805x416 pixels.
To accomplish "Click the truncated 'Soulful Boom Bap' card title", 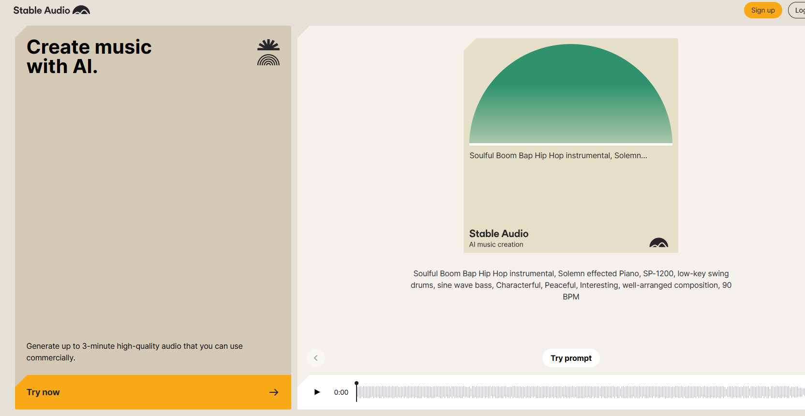I will pyautogui.click(x=558, y=155).
